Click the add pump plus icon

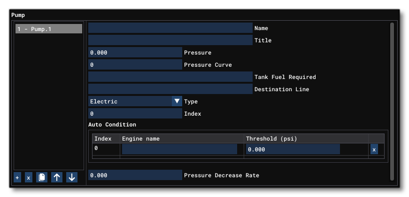[17, 178]
